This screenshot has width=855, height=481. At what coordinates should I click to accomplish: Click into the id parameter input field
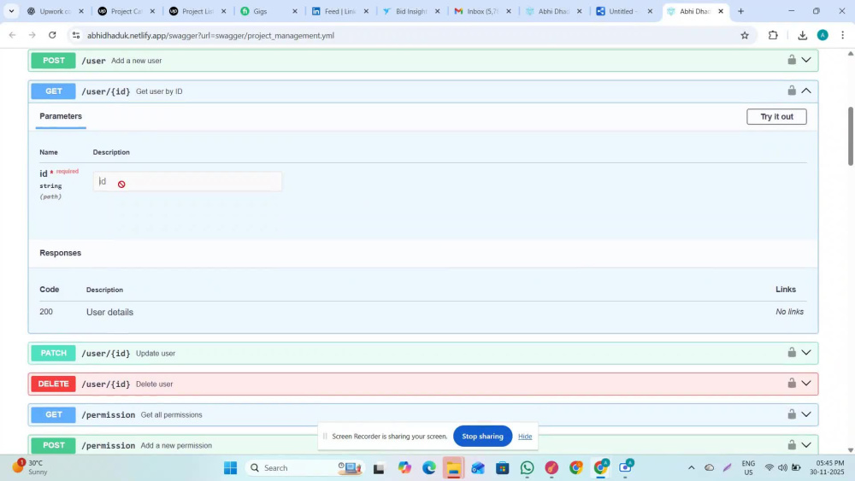[x=187, y=181]
